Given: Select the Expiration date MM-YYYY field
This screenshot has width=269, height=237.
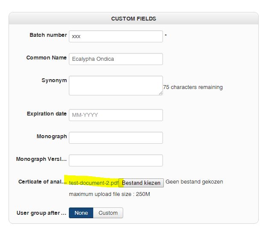Looking at the screenshot, I should click(115, 115).
